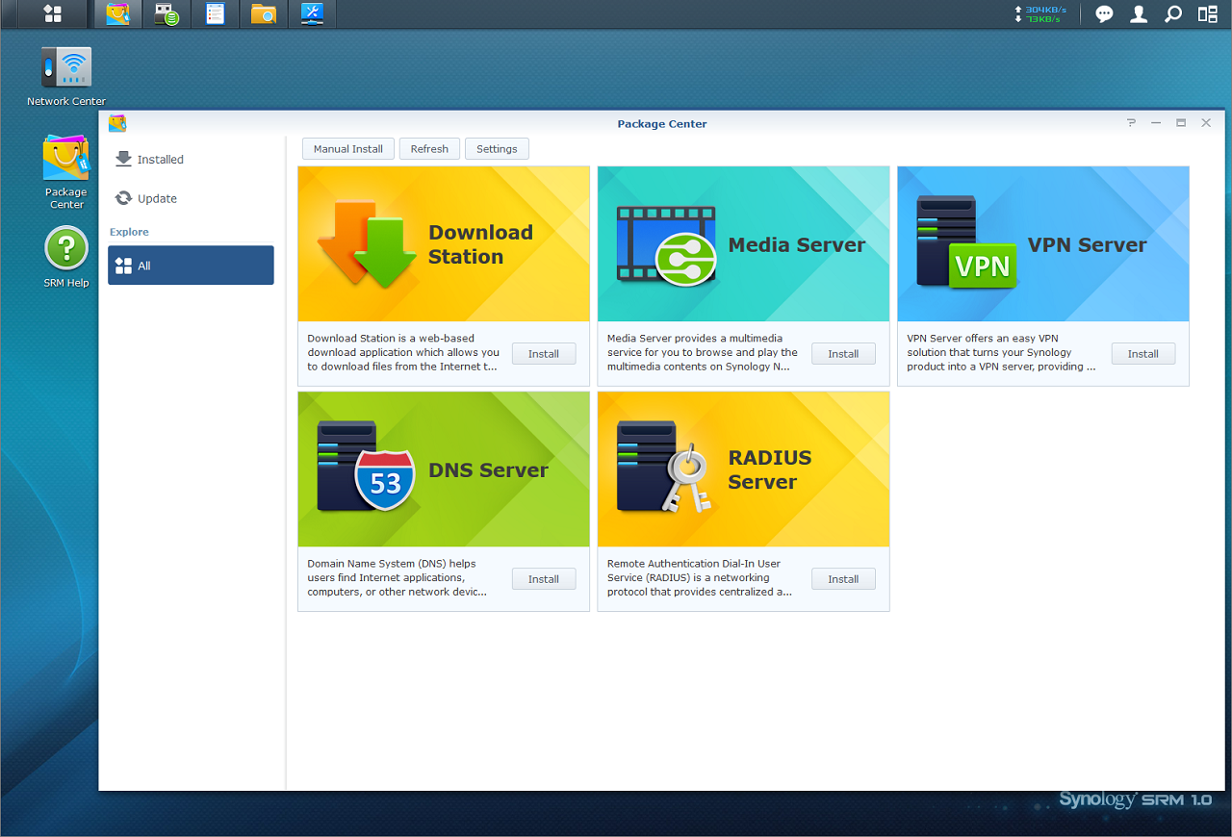Install the VPN Server package
The image size is (1232, 837).
1143,354
